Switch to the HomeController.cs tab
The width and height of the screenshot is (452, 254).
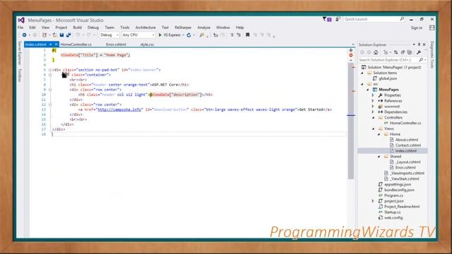tap(76, 44)
